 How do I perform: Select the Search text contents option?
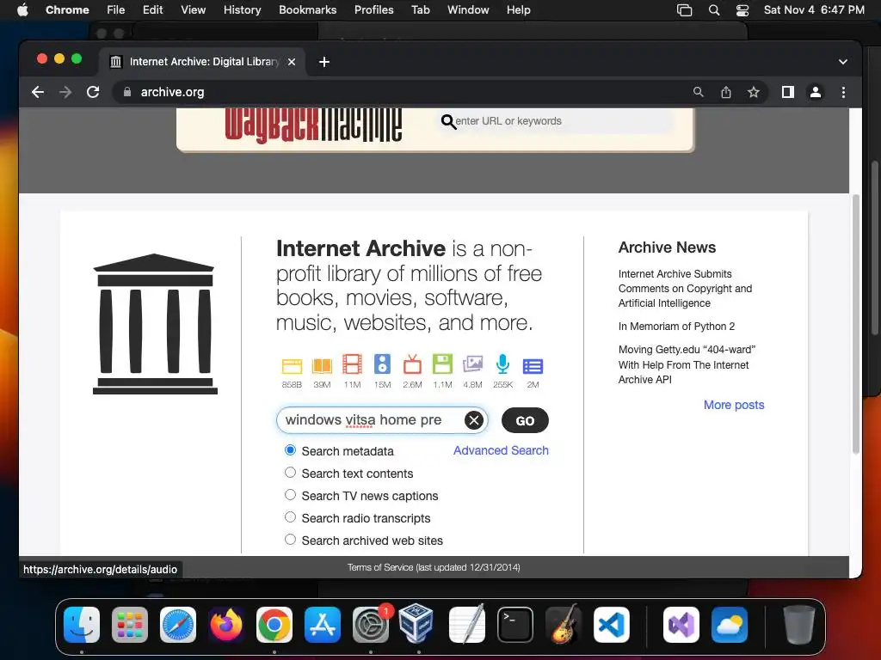[290, 473]
